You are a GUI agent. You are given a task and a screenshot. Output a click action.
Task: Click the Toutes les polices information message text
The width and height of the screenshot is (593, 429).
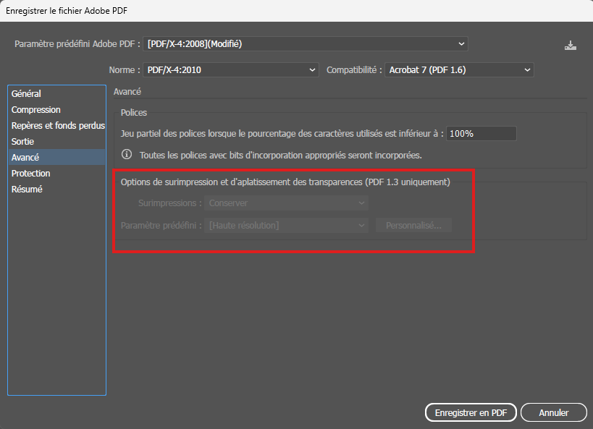[x=280, y=155]
